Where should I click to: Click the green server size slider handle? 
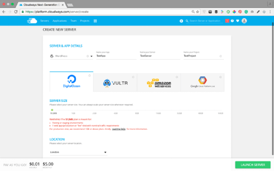pos(52,110)
